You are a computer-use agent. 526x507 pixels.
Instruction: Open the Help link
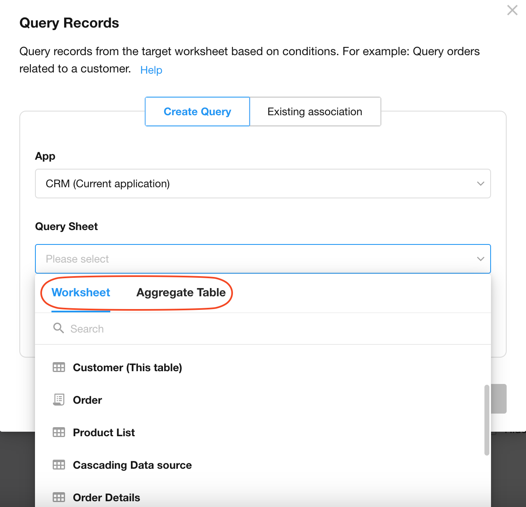pyautogui.click(x=151, y=70)
